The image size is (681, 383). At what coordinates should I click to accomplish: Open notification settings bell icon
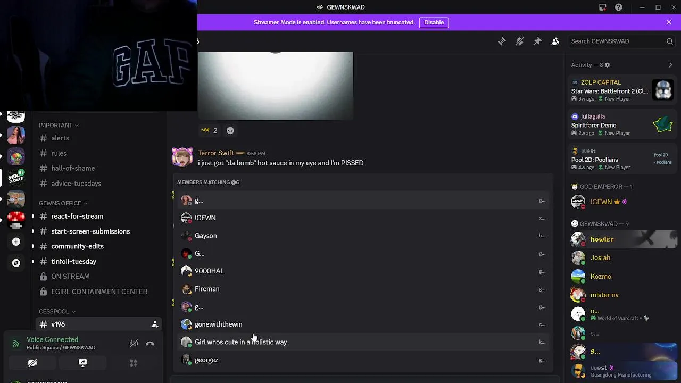click(520, 41)
